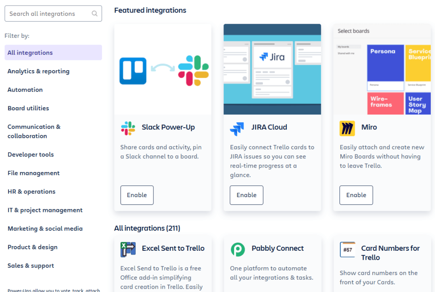Click the red Wire-frames board tile
This screenshot has height=292, width=435.
385,103
